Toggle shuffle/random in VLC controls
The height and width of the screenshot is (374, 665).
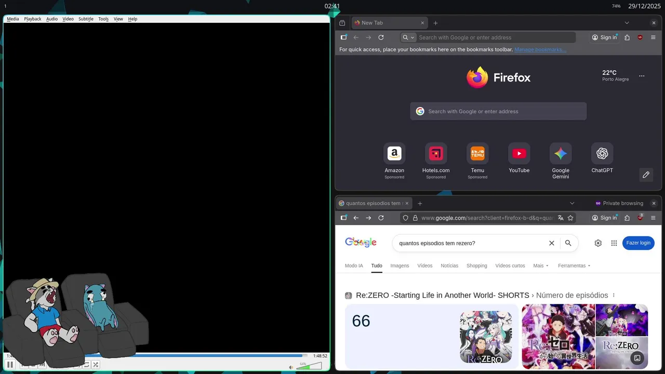pos(96,365)
